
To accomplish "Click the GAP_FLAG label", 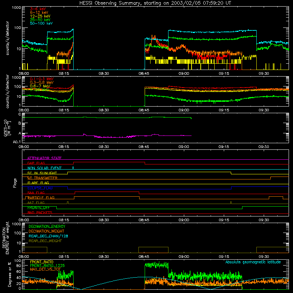I will tap(36, 163).
